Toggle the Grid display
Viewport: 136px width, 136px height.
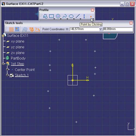click(x=11, y=29)
